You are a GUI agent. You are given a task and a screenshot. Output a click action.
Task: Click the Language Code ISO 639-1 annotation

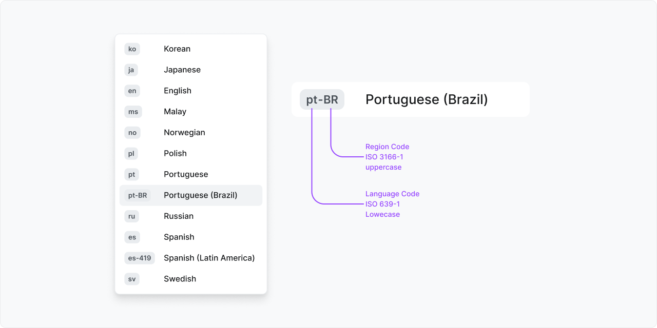coord(392,204)
